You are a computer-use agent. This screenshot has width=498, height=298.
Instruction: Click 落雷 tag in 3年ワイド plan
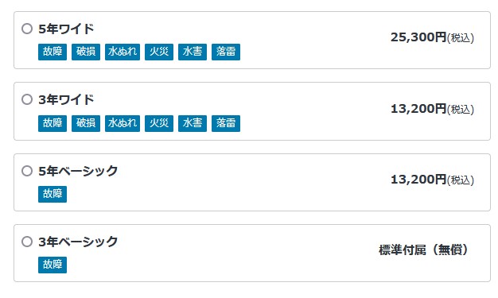pos(226,123)
